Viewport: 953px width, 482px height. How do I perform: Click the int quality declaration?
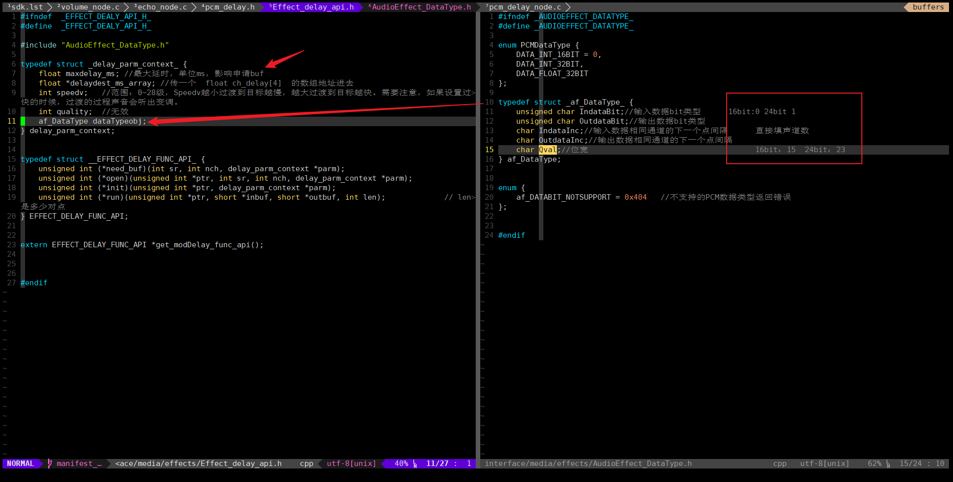[x=66, y=112]
